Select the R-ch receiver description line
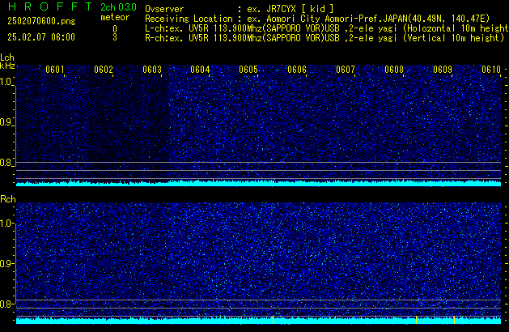Image resolution: width=509 pixels, height=332 pixels. tap(324, 38)
